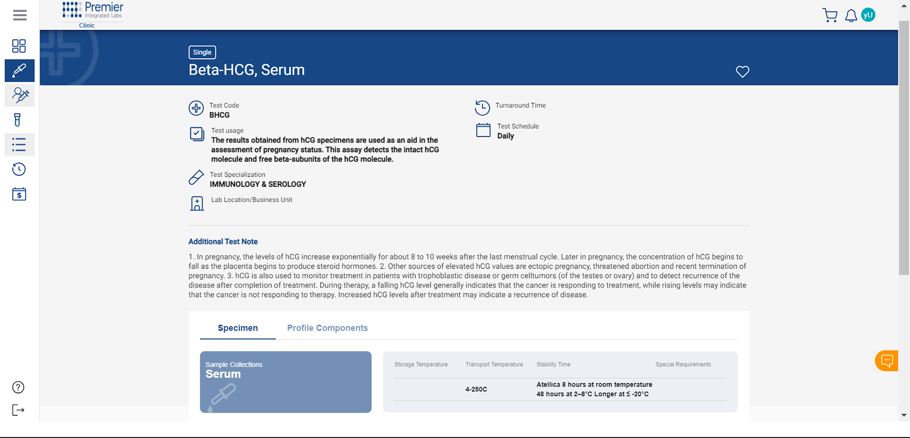Switch to the Profile Components tab
This screenshot has width=910, height=438.
coord(327,328)
